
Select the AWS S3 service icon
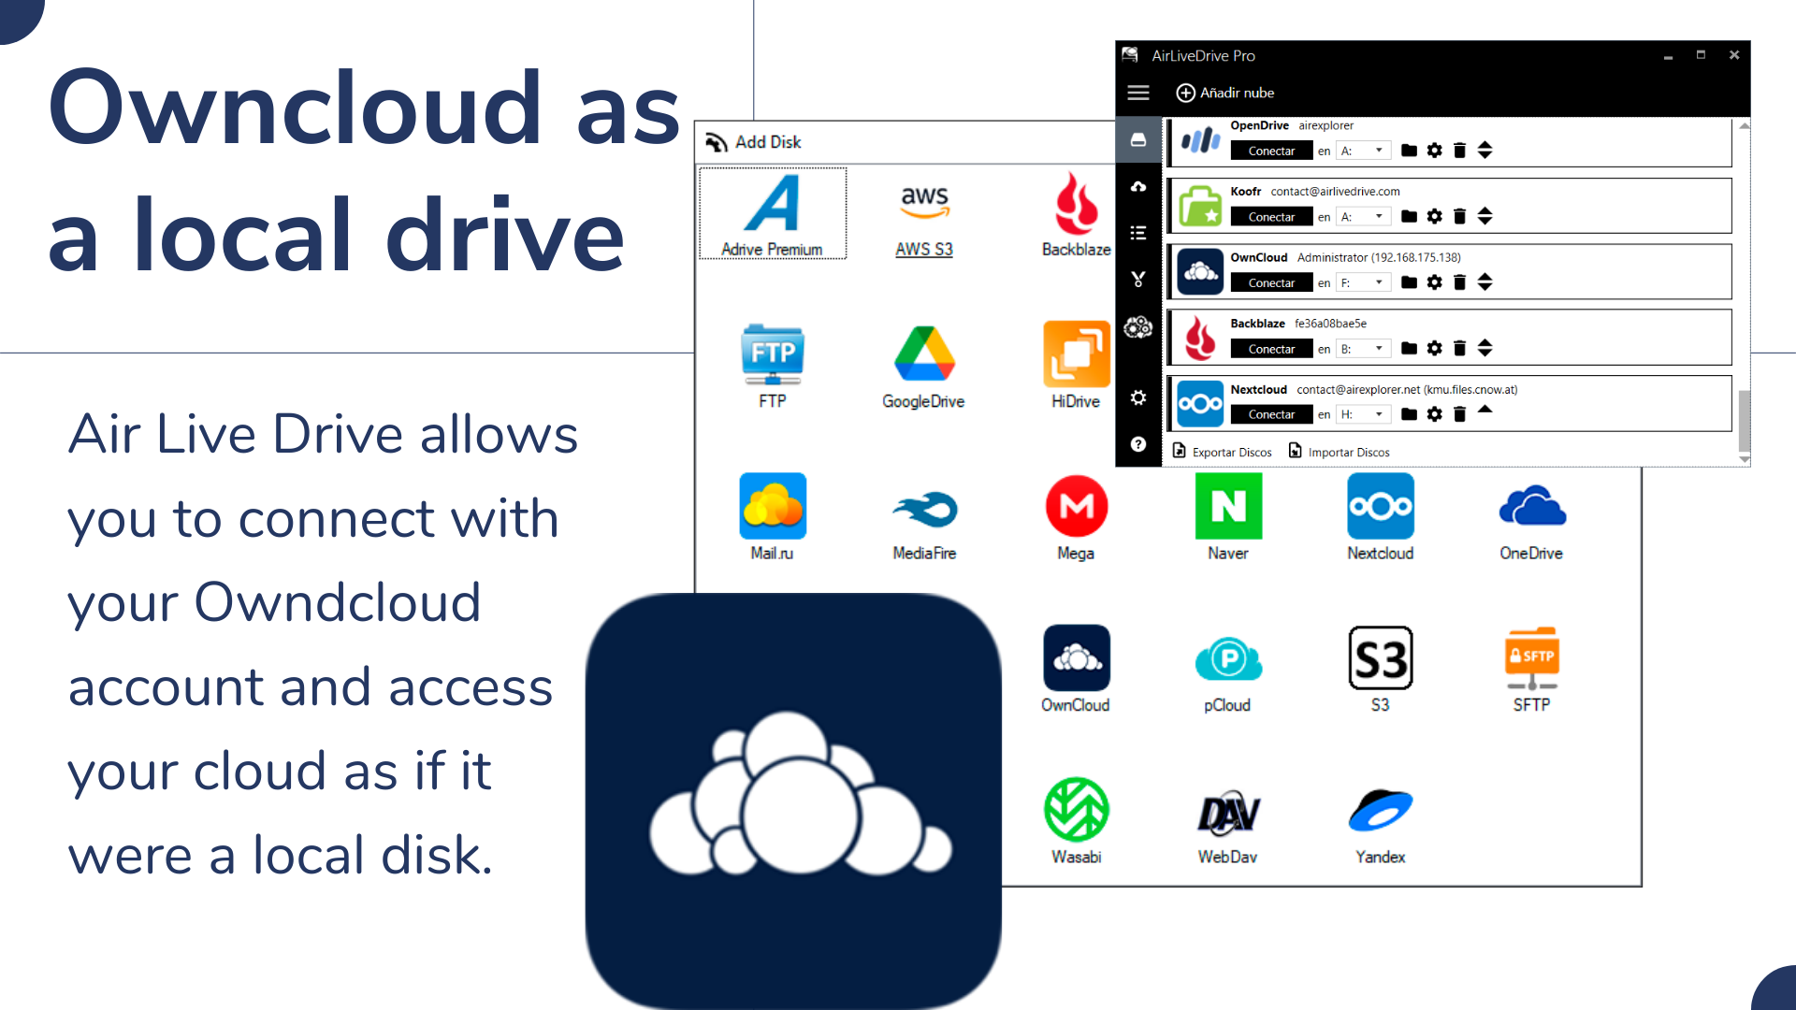(924, 201)
